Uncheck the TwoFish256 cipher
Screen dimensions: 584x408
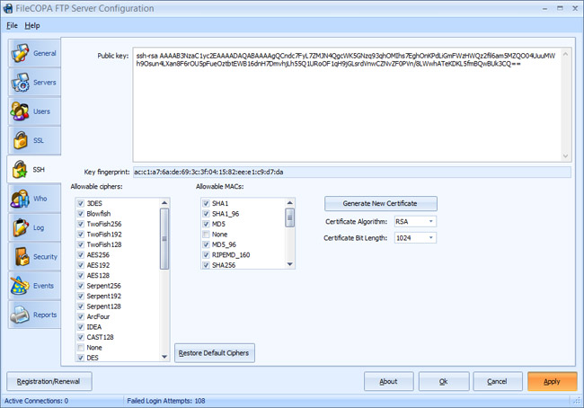(x=81, y=224)
